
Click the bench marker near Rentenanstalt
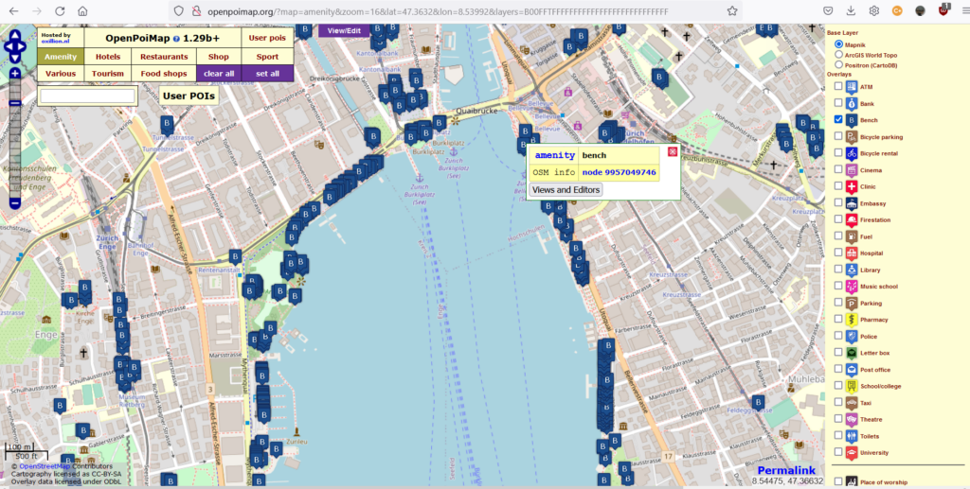[x=235, y=258]
